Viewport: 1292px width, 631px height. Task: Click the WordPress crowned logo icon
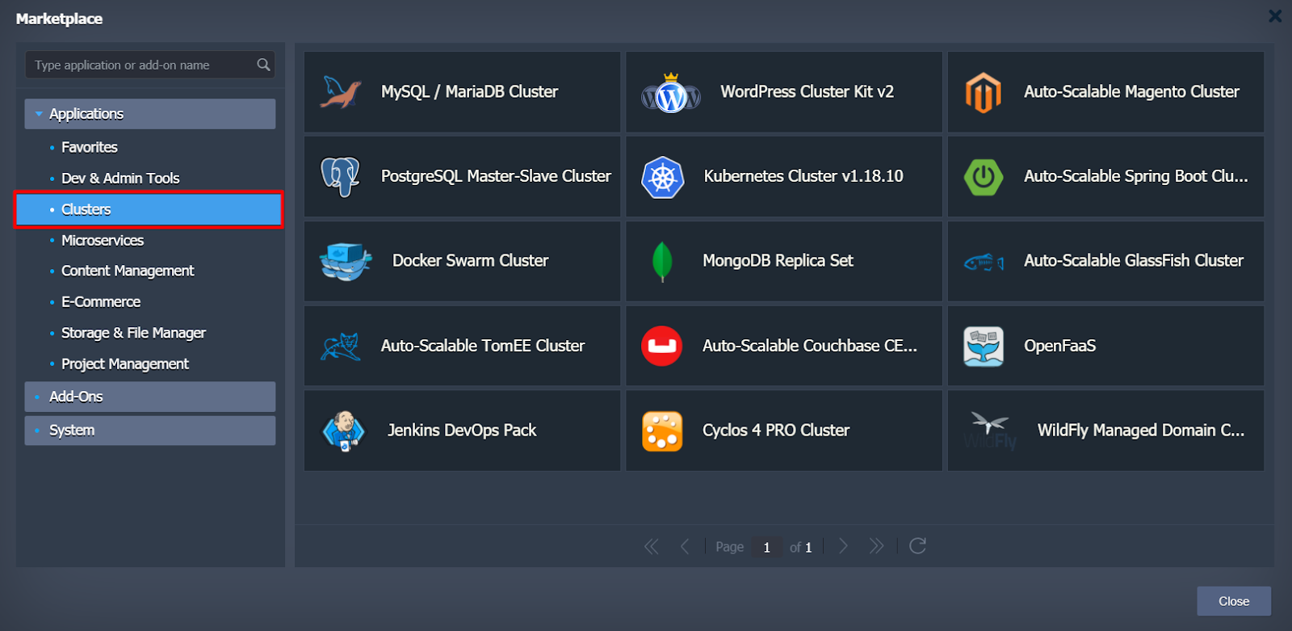[670, 94]
